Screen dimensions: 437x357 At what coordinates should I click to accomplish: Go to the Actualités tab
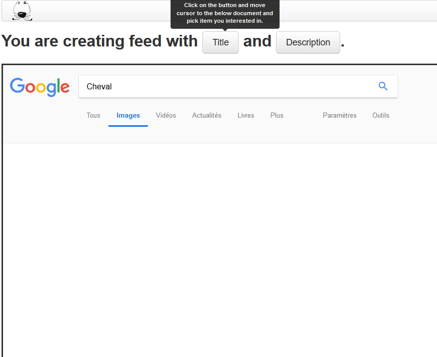coord(207,115)
